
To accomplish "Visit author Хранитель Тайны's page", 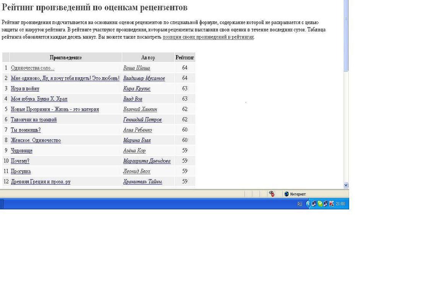I will [142, 181].
